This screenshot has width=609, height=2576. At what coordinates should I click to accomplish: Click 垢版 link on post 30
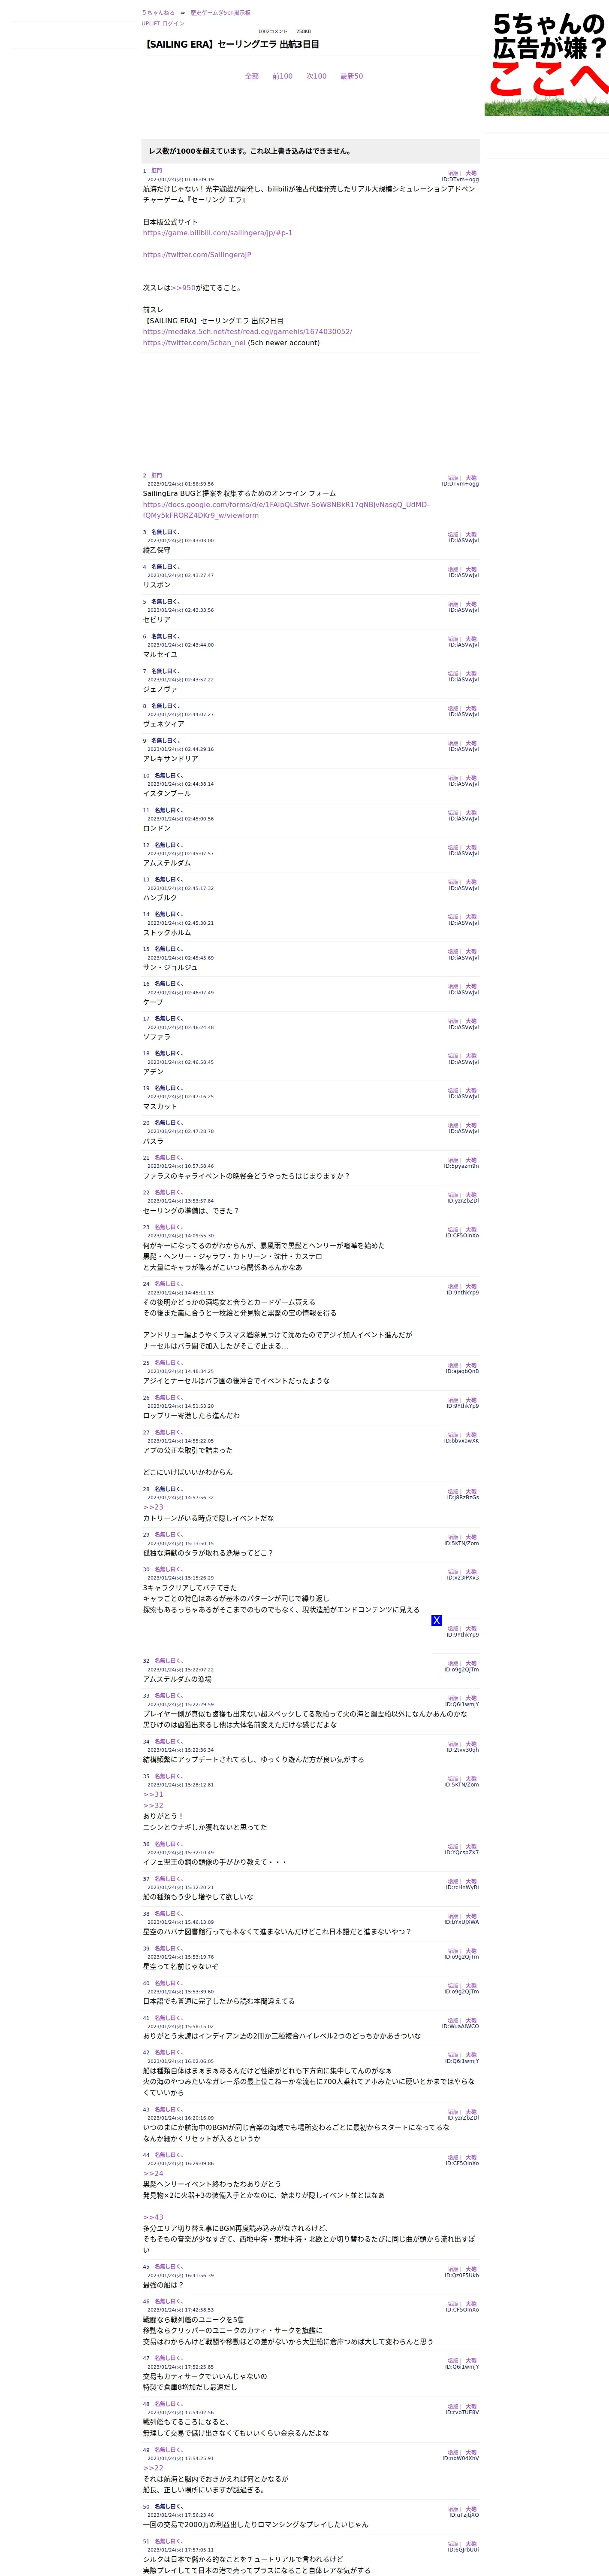tap(452, 1572)
